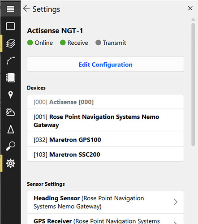Expand the GPS Receiver sensor setting

point(105,219)
